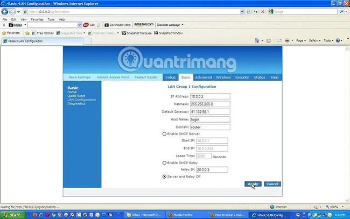Screen dimensions: 350x219
Task: Go back with the browser Back arrow
Action: point(5,12)
